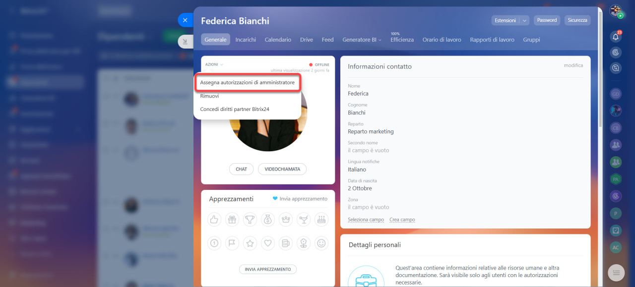This screenshot has width=635, height=287.
Task: Open the Incarichi tab
Action: (x=246, y=40)
